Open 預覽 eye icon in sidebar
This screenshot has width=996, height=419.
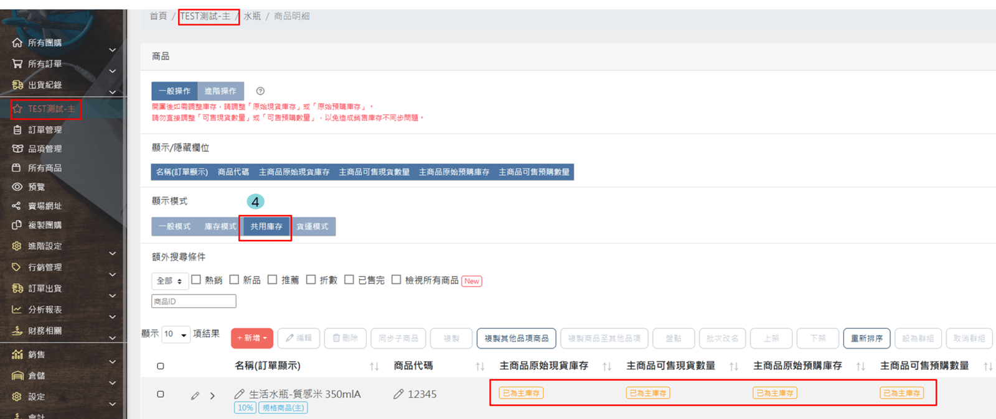[17, 186]
